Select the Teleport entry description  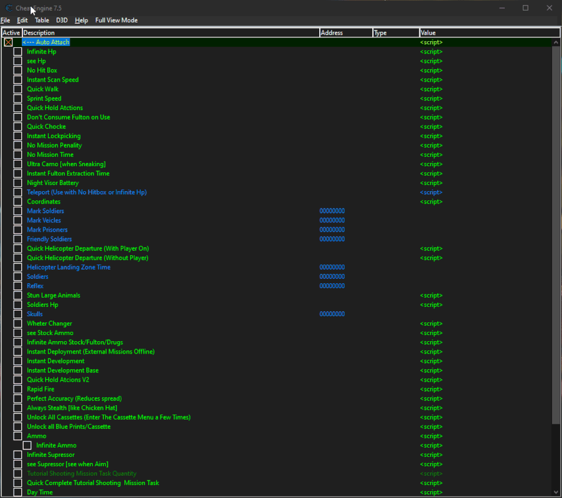pos(87,192)
